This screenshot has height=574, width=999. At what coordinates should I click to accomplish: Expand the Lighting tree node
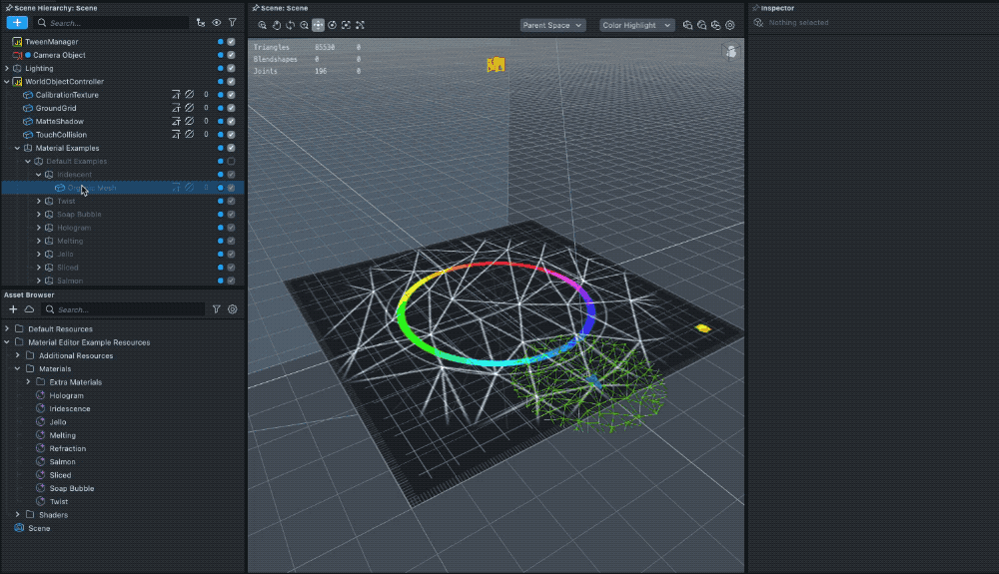(7, 68)
